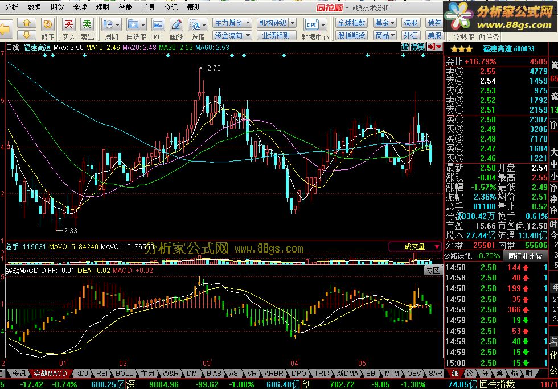Image resolution: width=558 pixels, height=389 pixels.
Task: Open the 工具 menu
Action: [x=148, y=7]
